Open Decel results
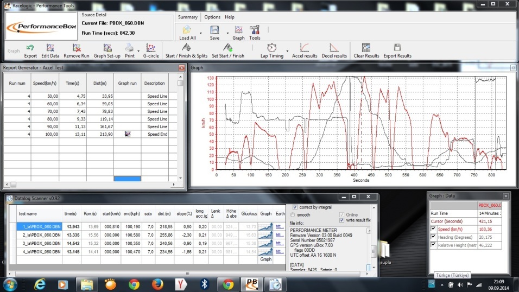 (x=334, y=48)
